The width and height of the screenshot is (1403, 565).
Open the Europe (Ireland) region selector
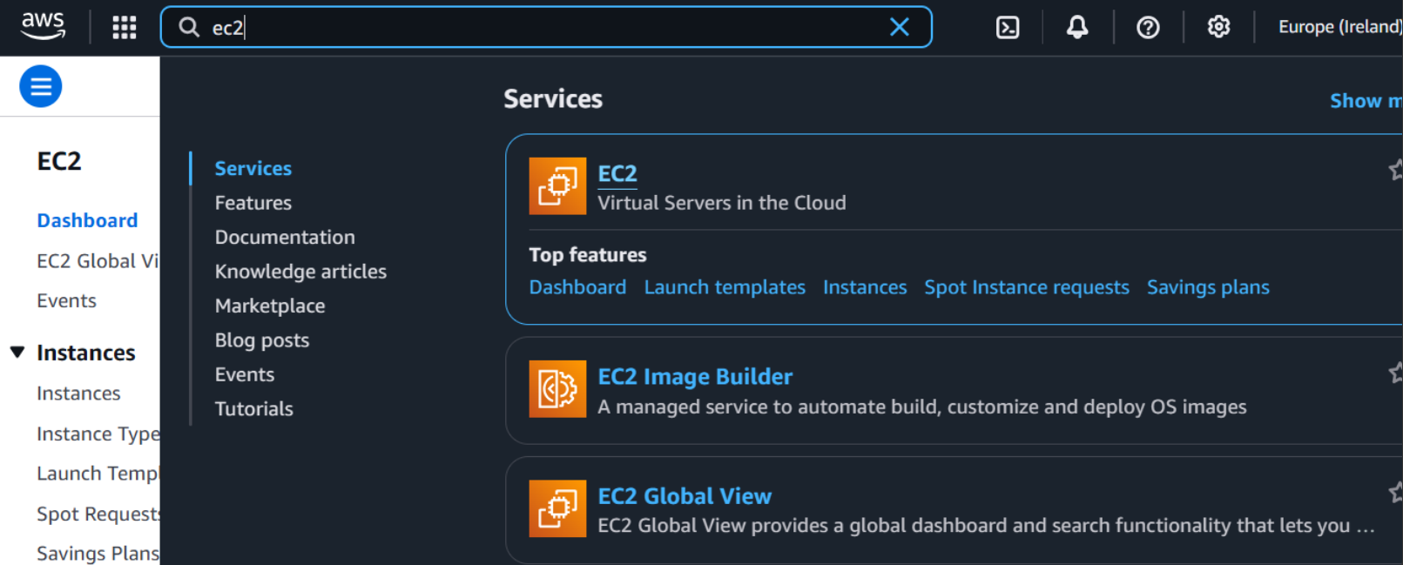point(1339,27)
